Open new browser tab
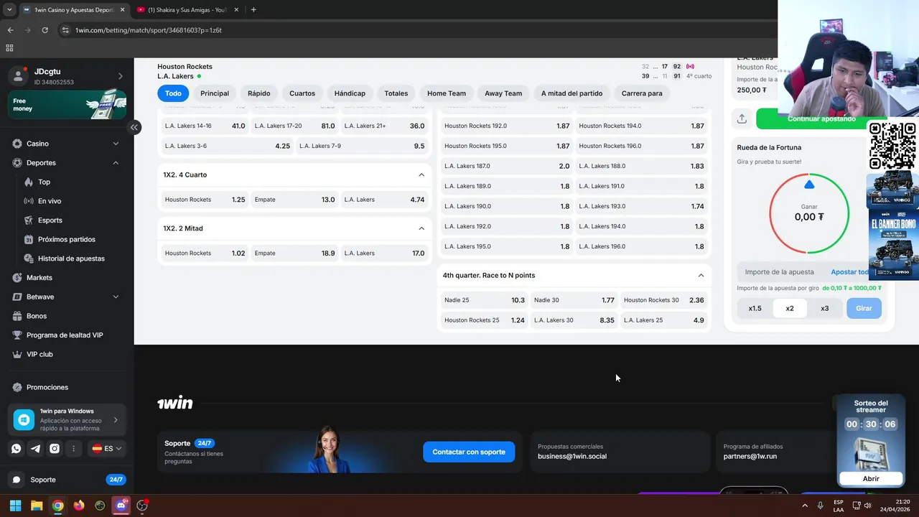This screenshot has width=919, height=517. (x=253, y=9)
